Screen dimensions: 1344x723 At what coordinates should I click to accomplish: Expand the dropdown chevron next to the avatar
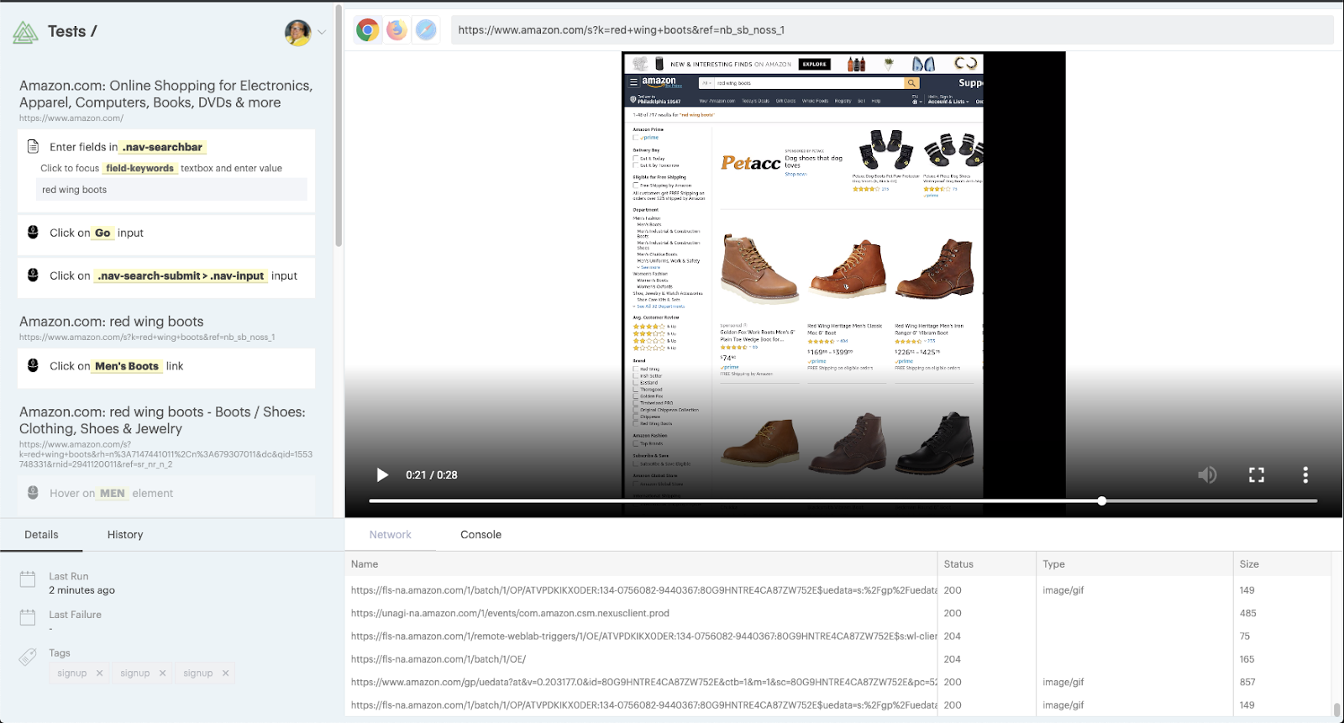click(x=322, y=33)
